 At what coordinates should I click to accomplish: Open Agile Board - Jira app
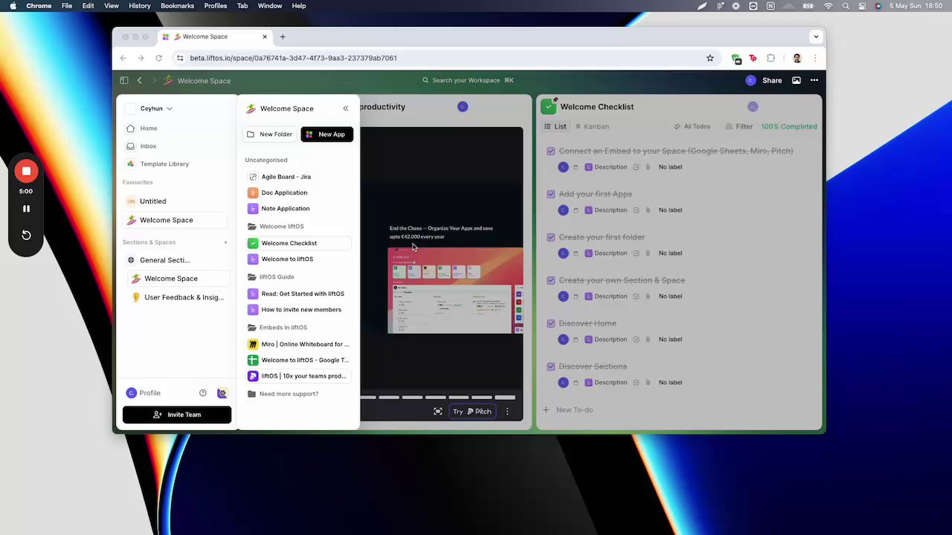pyautogui.click(x=286, y=177)
